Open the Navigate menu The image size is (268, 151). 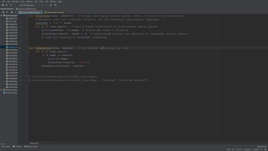tap(15, 2)
